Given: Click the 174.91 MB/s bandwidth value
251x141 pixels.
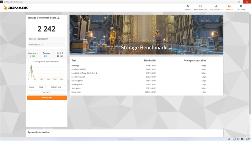Looking at the screenshot, I should coord(151,84).
